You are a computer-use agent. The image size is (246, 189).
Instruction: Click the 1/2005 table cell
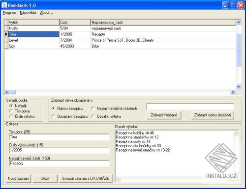click(75, 34)
